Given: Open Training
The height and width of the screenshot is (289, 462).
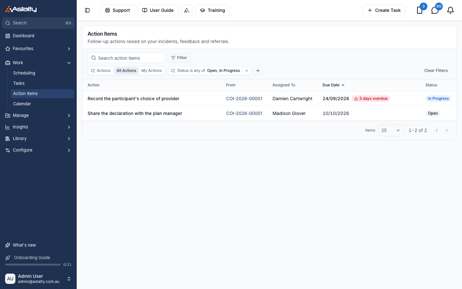Looking at the screenshot, I should point(212,10).
